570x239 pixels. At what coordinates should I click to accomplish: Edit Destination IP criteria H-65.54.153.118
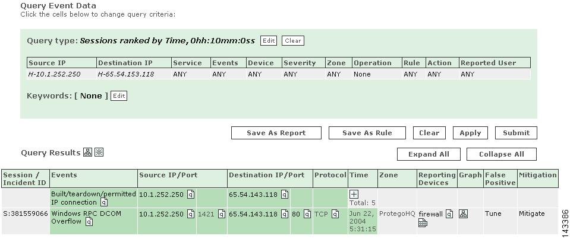pos(134,74)
